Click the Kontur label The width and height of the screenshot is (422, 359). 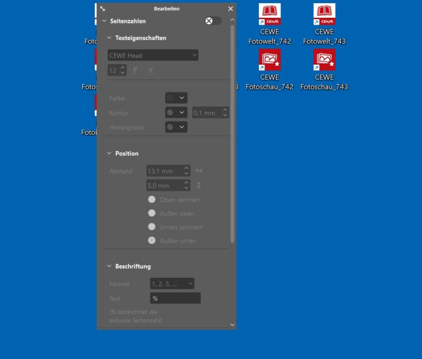119,113
